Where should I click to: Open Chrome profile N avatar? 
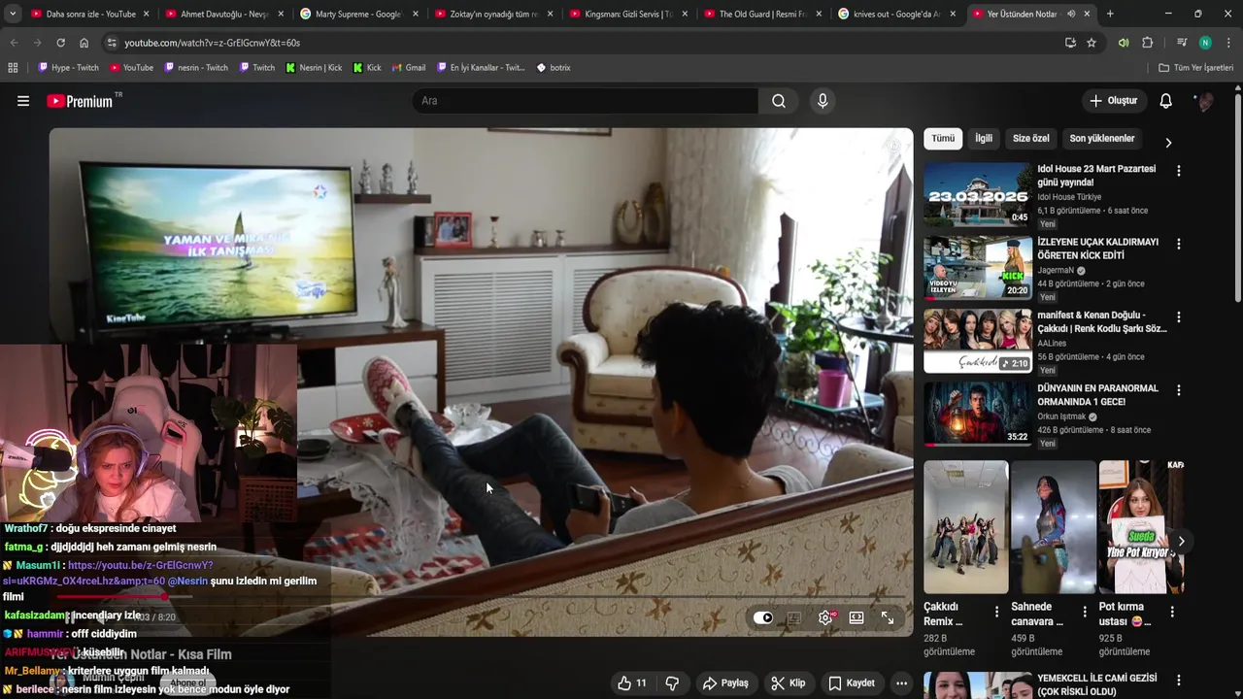pyautogui.click(x=1205, y=43)
